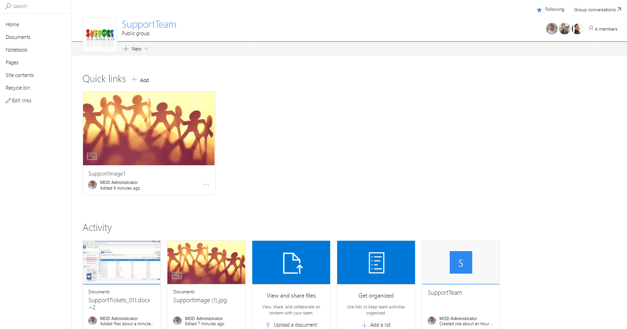Click the search box magnifier icon
This screenshot has width=627, height=329.
pos(8,6)
